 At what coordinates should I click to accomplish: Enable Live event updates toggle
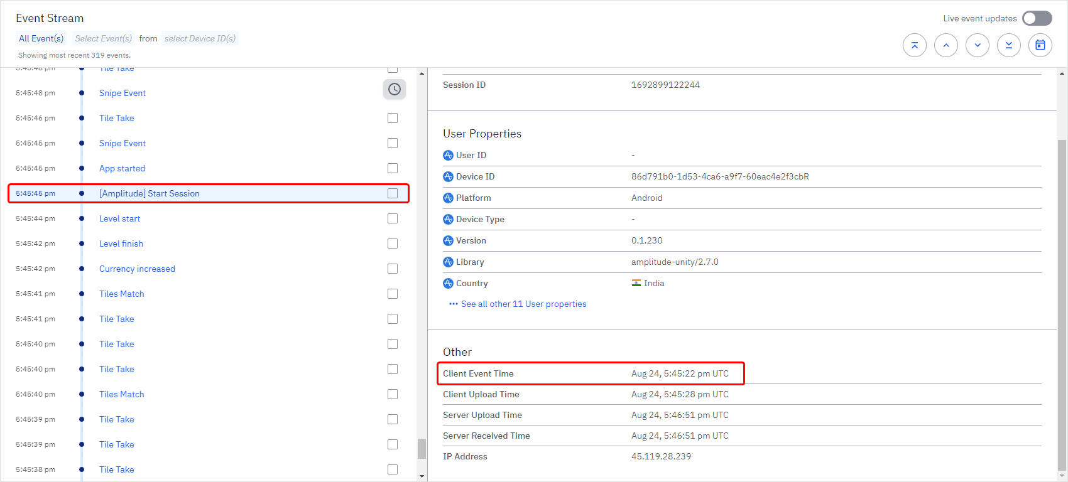point(1037,18)
